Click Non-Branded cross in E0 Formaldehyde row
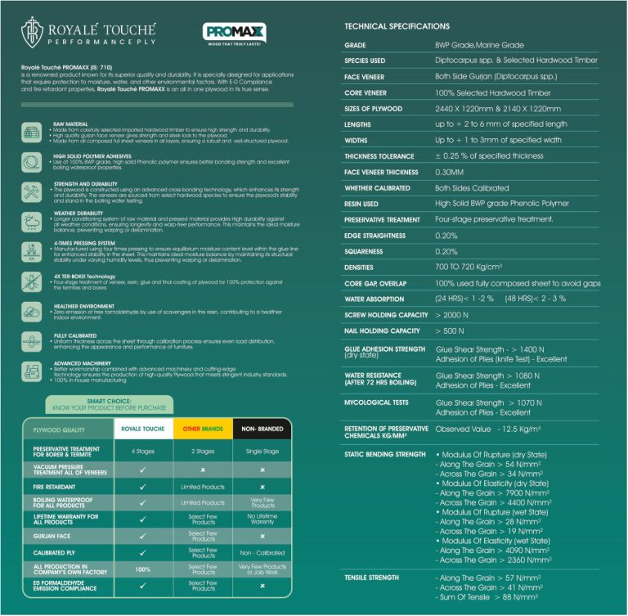 (262, 586)
